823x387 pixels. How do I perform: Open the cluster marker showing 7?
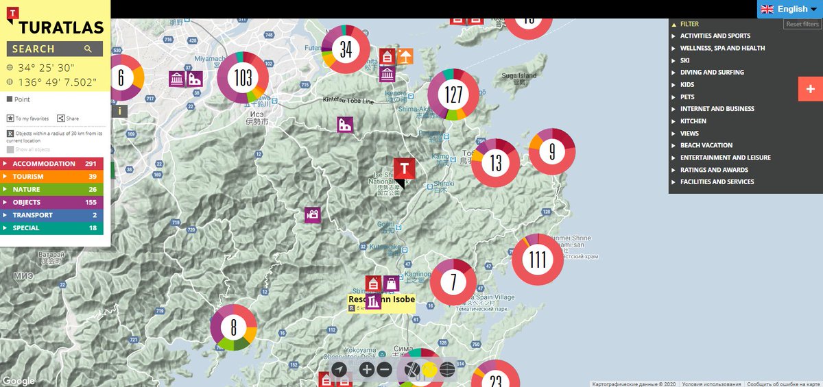pos(453,282)
